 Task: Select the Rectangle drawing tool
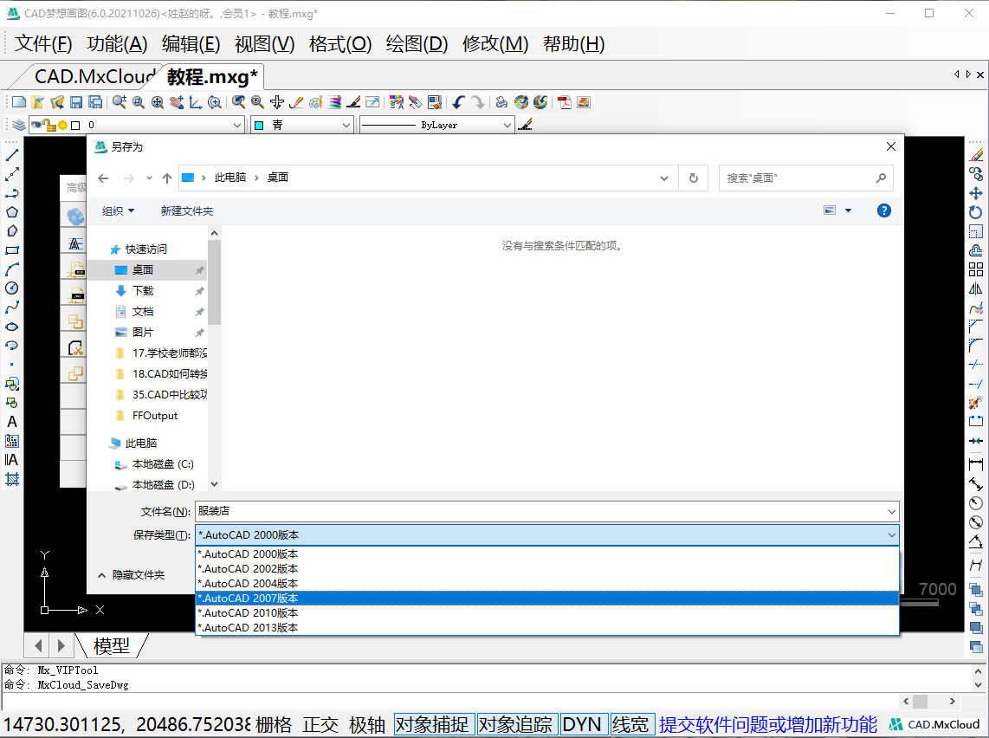pos(12,250)
